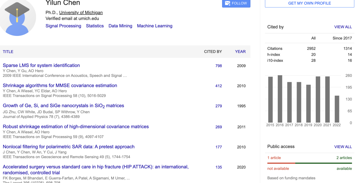364x183 pixels.
Task: Click the 2016 bar in citations chart
Action: pyautogui.click(x=280, y=99)
